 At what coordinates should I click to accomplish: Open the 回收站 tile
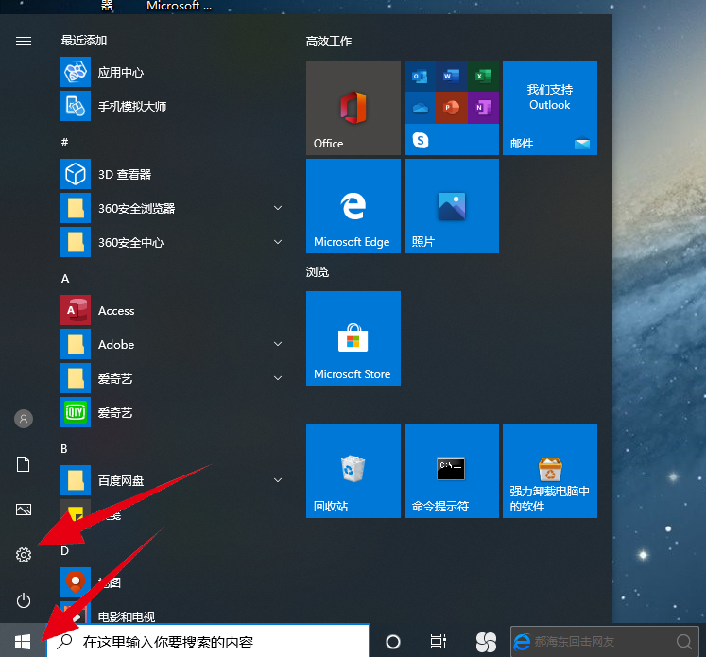coord(353,471)
